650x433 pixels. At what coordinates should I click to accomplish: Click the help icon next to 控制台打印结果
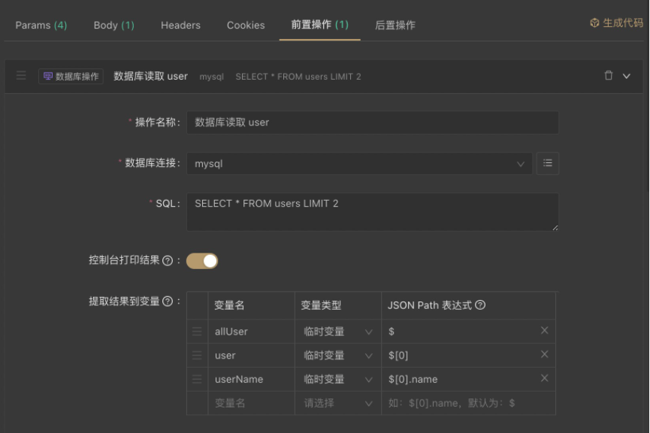[x=168, y=260]
